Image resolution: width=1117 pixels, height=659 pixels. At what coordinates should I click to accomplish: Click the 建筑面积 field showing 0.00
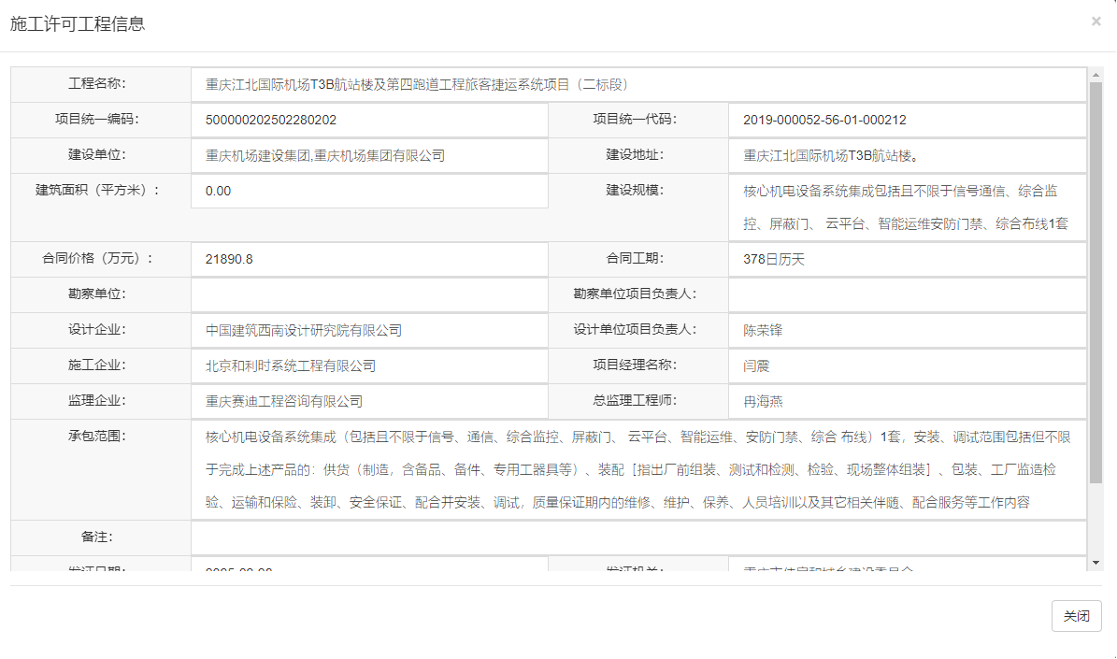[369, 192]
